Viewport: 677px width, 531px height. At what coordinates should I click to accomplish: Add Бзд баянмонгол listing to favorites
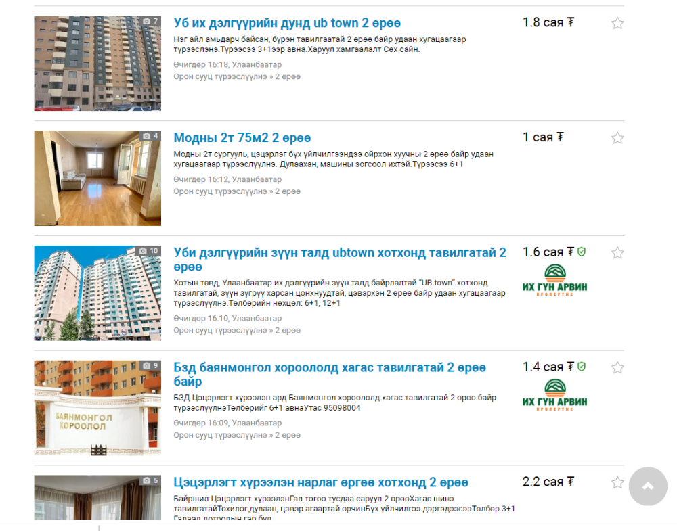(x=617, y=367)
